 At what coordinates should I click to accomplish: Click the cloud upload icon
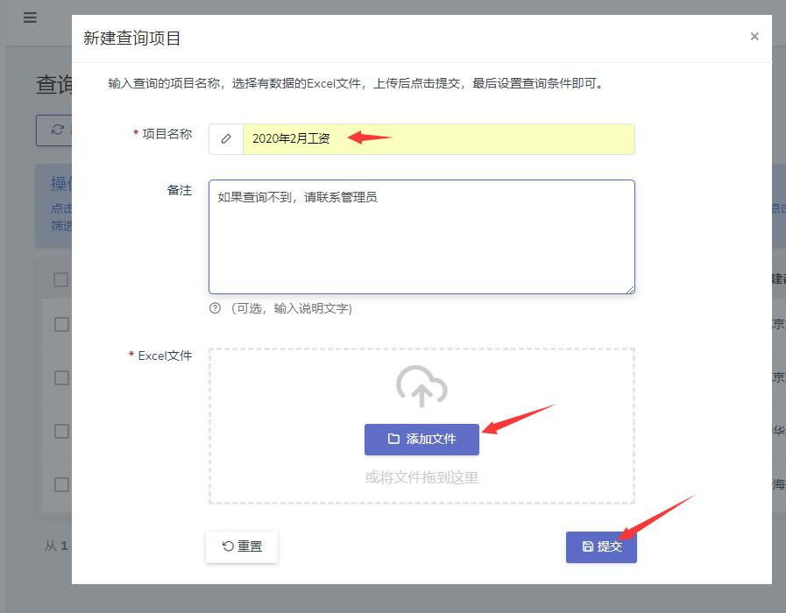421,386
